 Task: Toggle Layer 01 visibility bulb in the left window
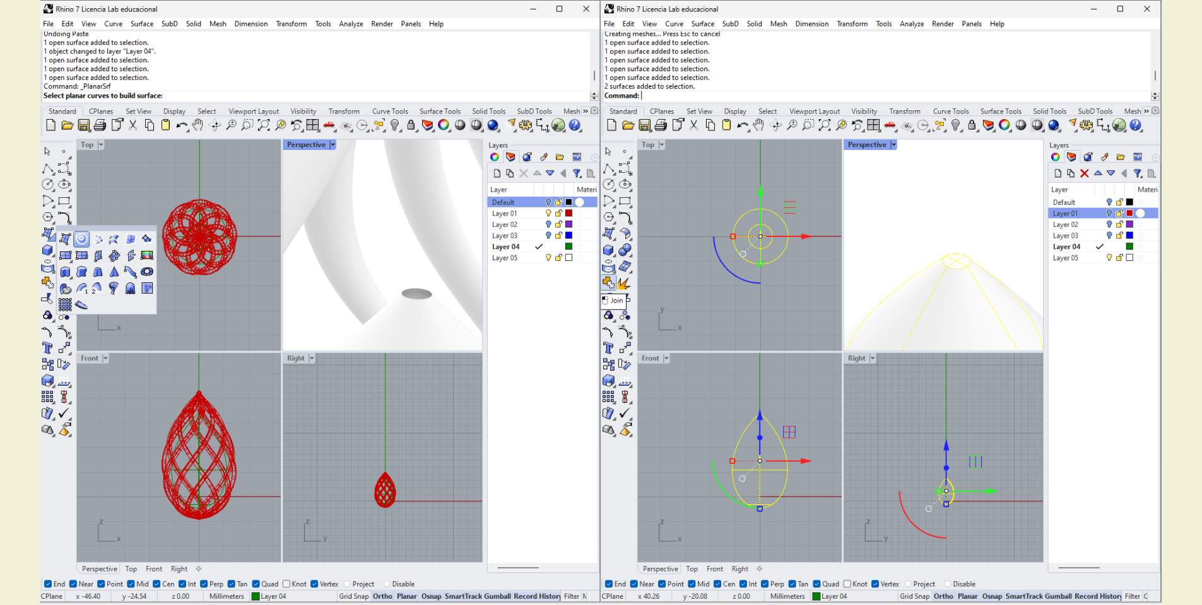[548, 214]
